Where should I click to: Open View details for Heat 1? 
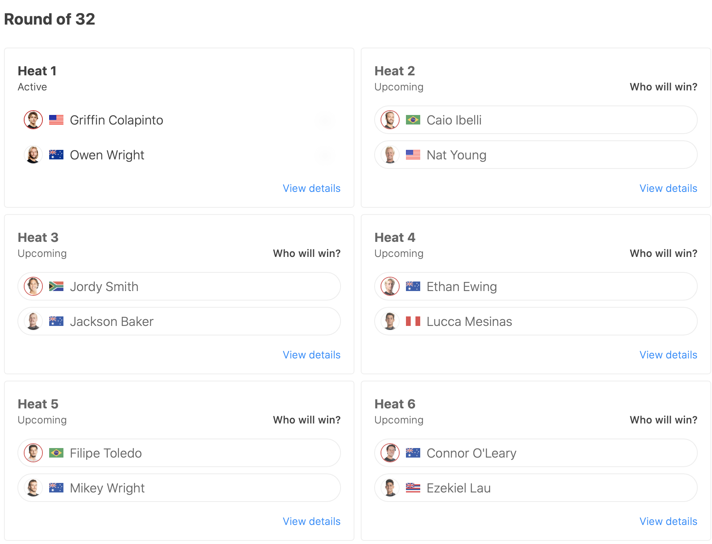(311, 188)
